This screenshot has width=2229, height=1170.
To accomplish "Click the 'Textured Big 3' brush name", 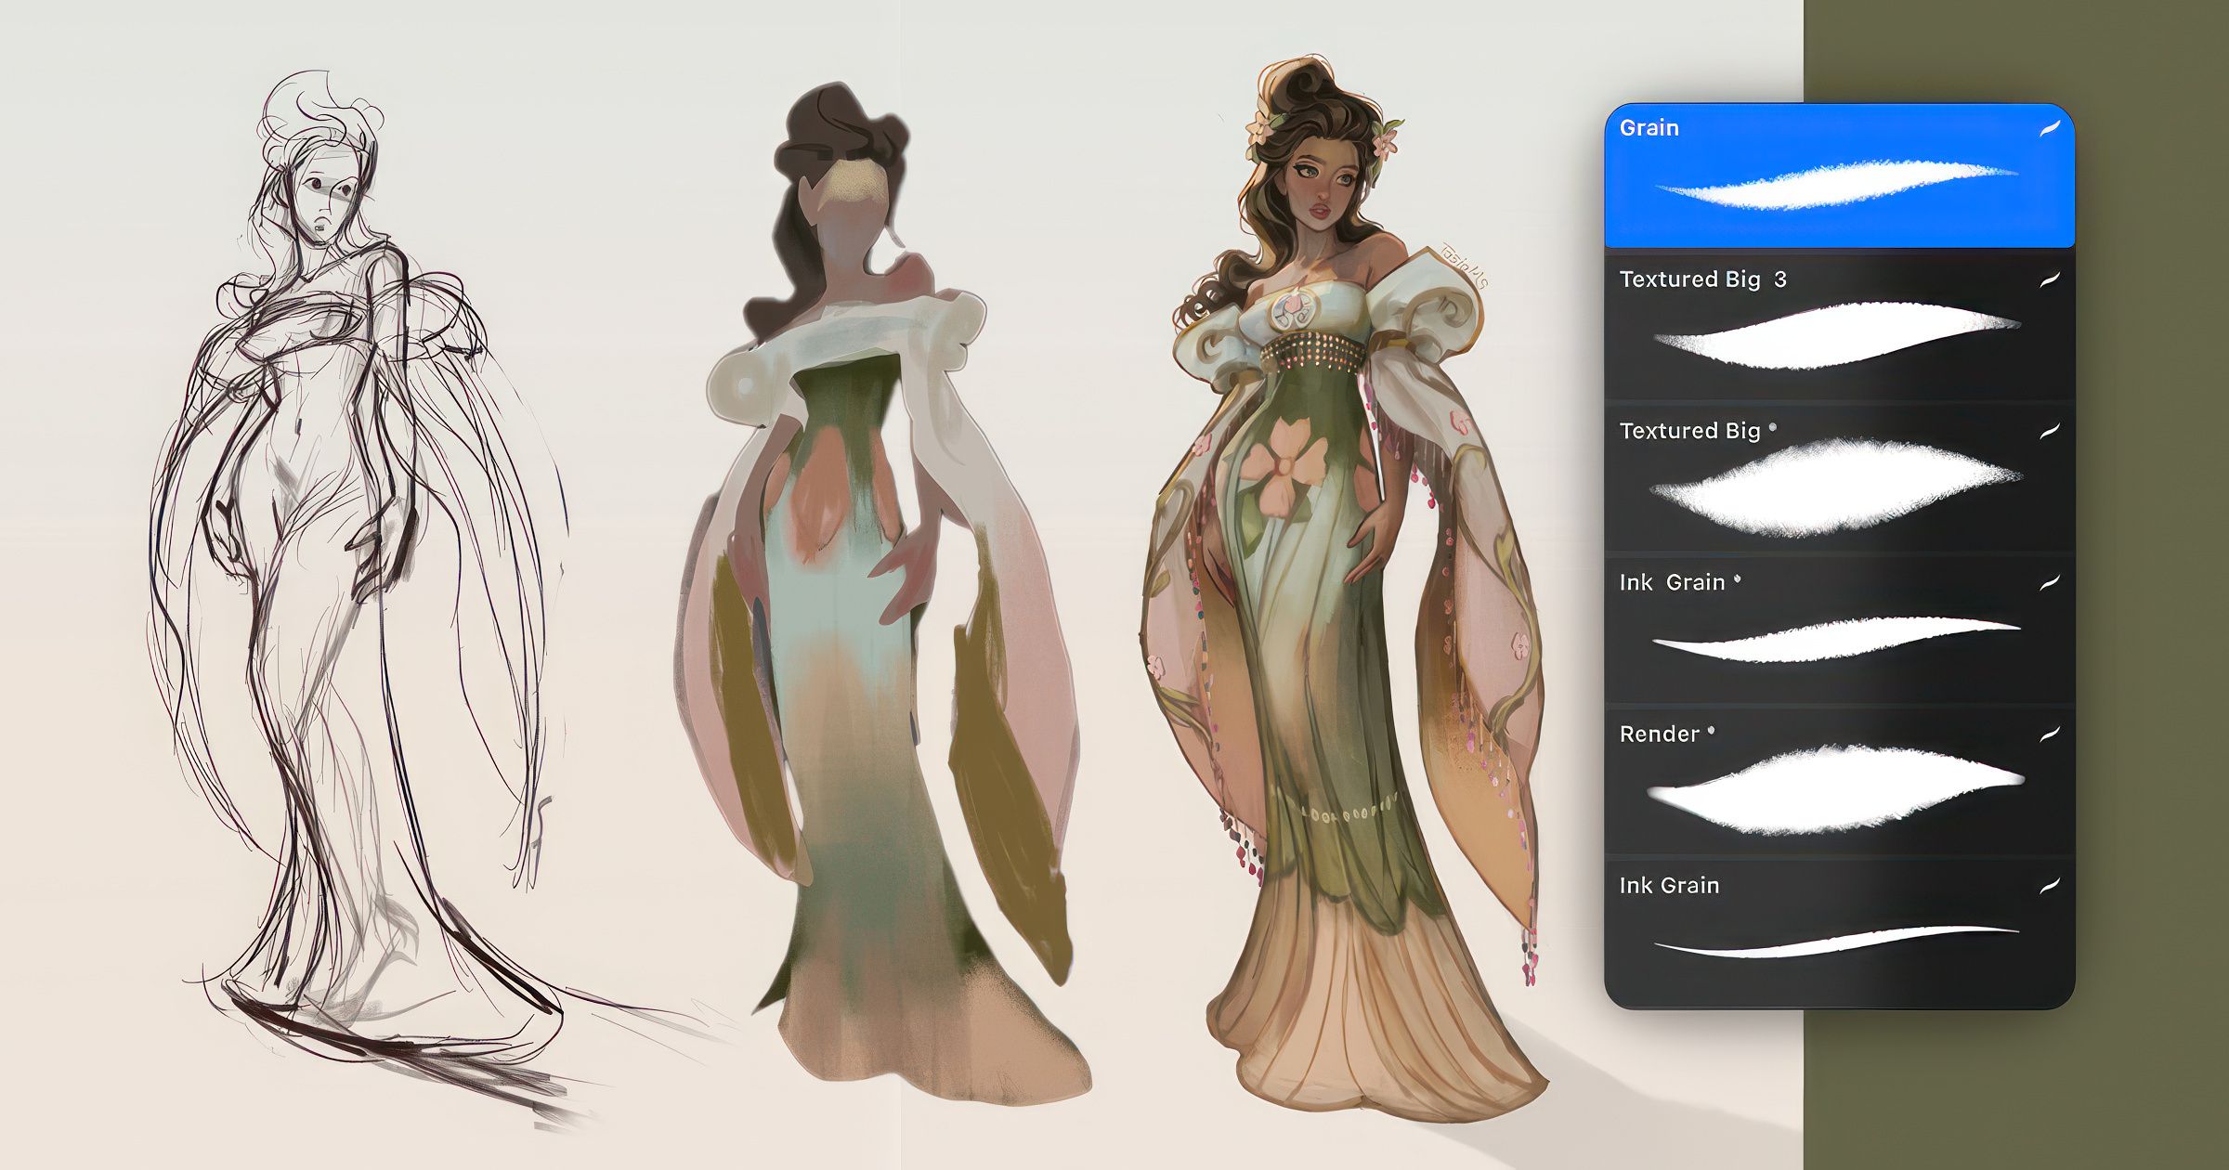I will point(1702,279).
